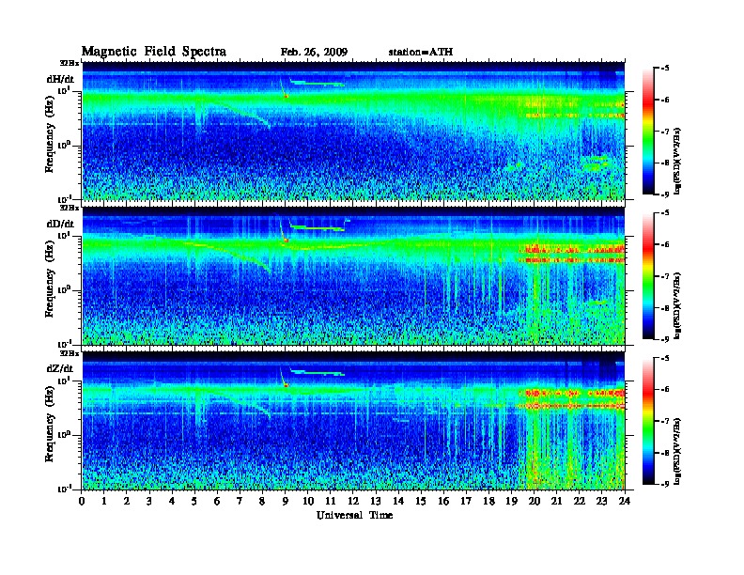The height and width of the screenshot is (575, 744).
Task: Click the "Magnetic Field Spectra" title
Action: click(154, 52)
